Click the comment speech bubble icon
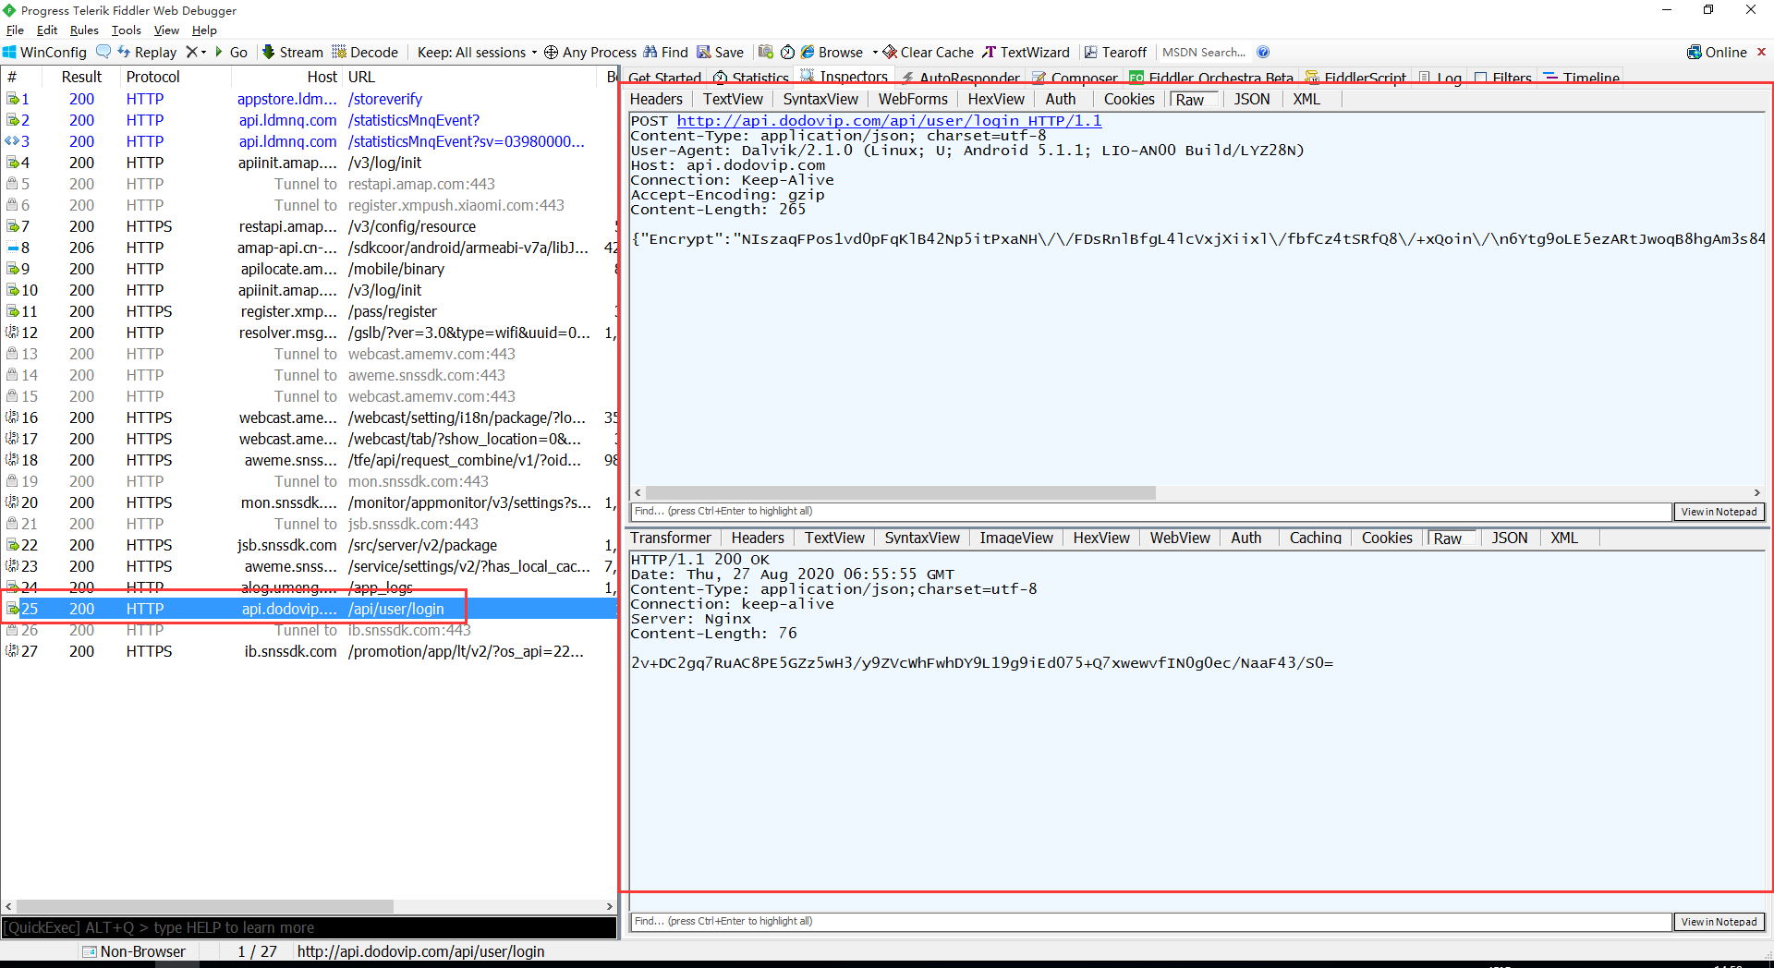The height and width of the screenshot is (968, 1774). click(x=103, y=52)
